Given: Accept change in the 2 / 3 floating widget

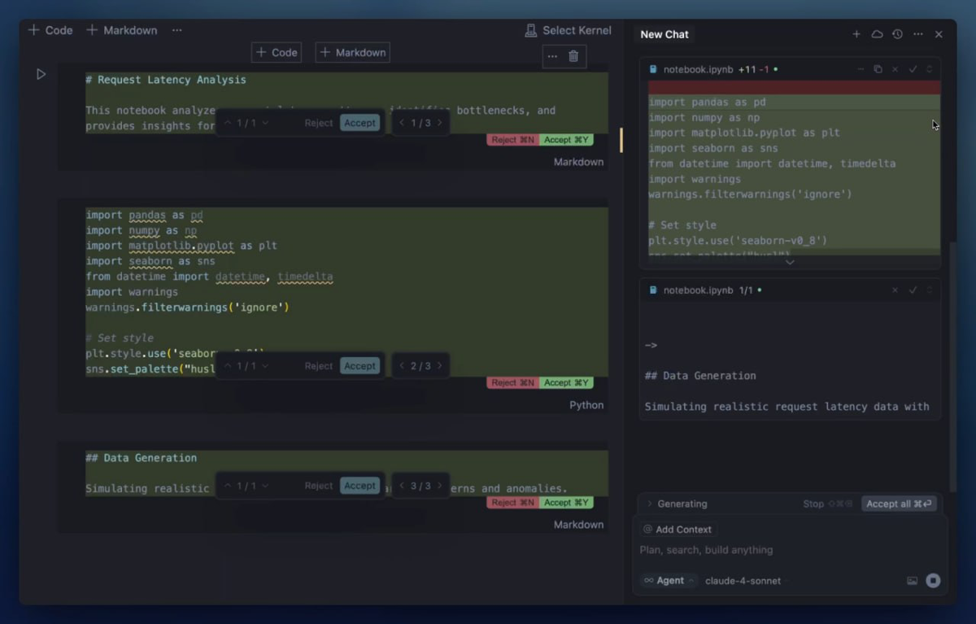Looking at the screenshot, I should (359, 366).
